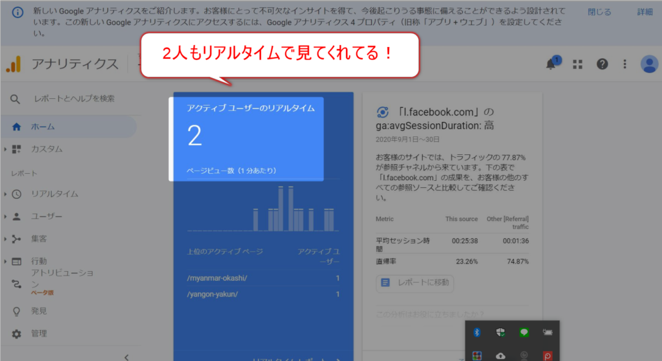Open Windows Security shield tray icon
This screenshot has width=662, height=361.
point(500,332)
